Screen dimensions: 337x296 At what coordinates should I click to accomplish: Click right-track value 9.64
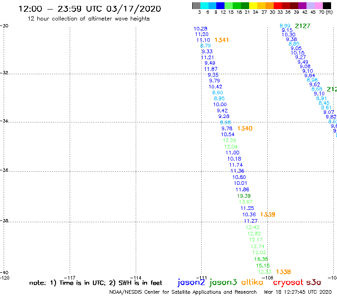pos(310,76)
